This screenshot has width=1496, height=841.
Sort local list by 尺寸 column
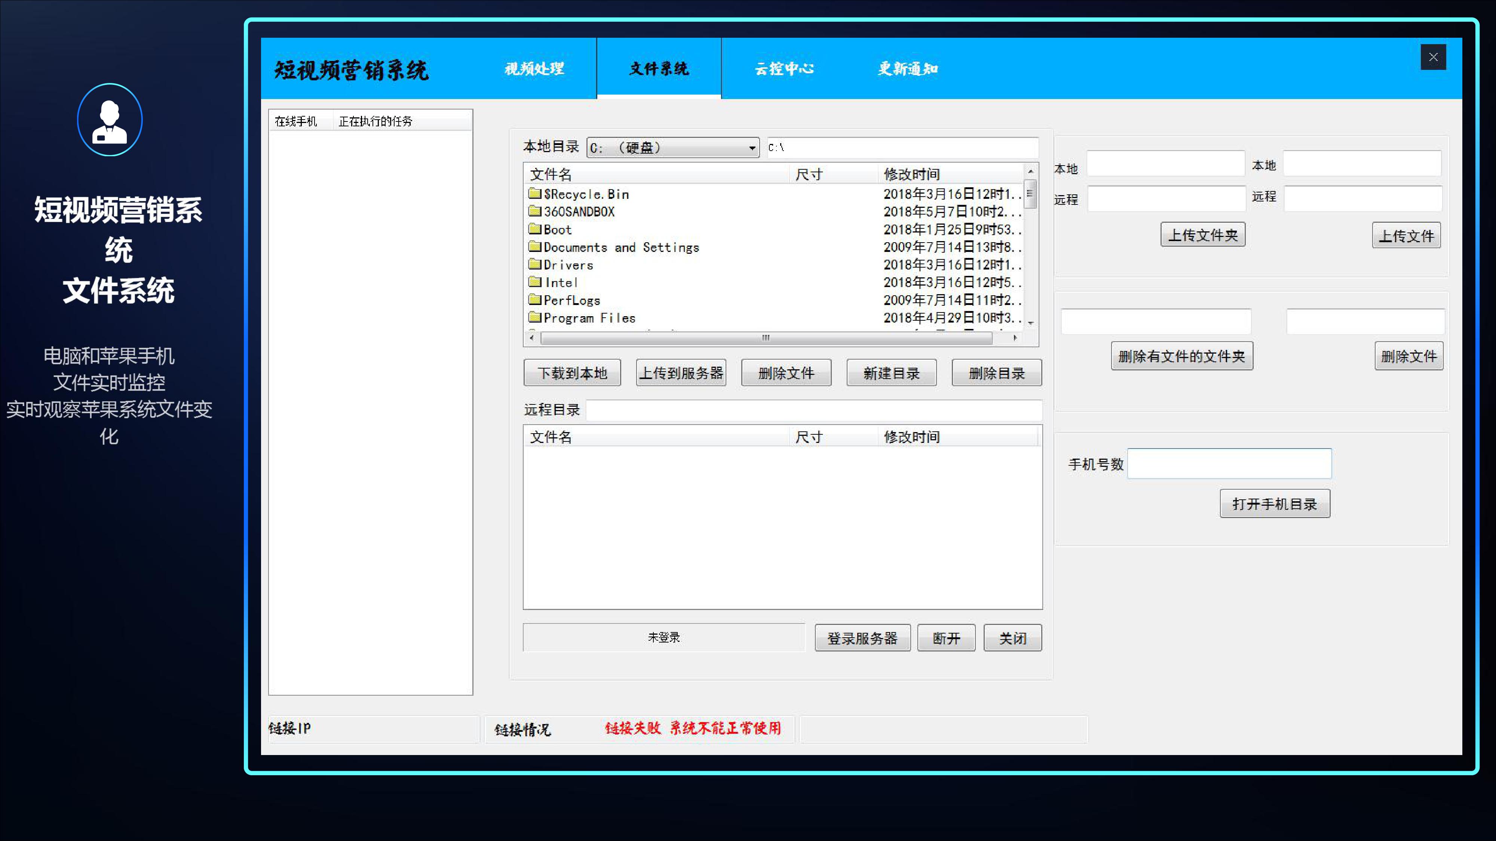point(833,174)
